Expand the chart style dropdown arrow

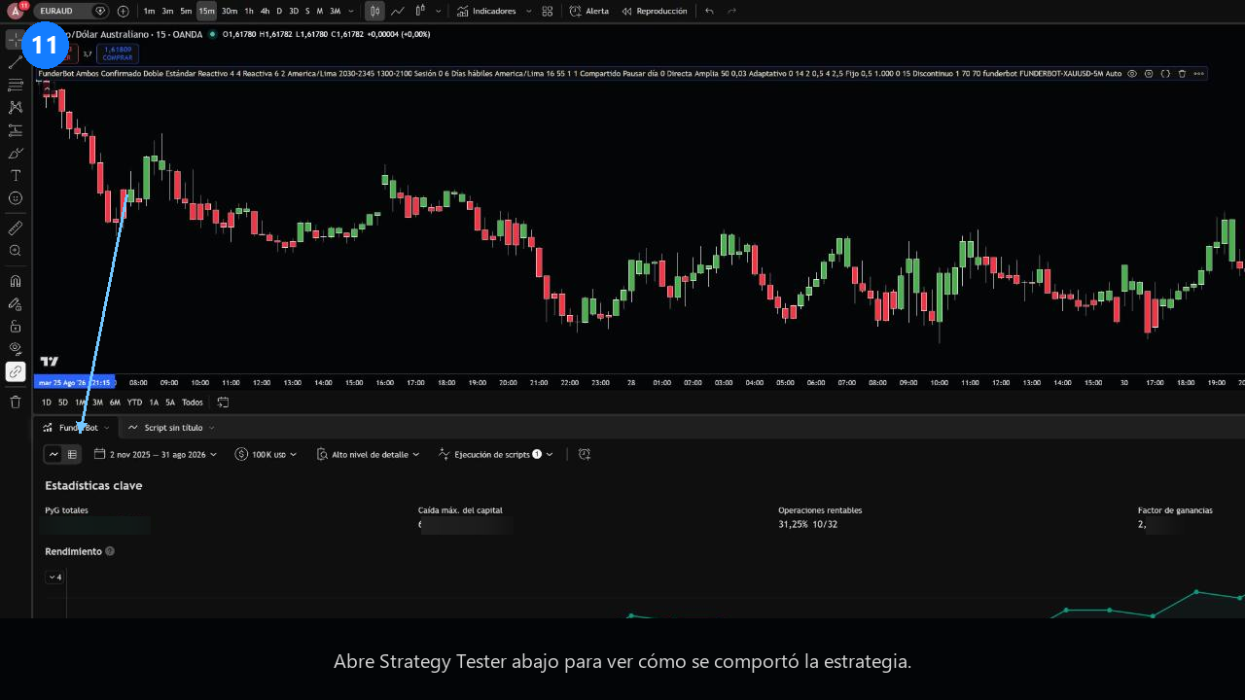pos(438,11)
